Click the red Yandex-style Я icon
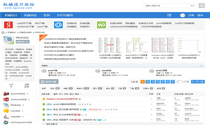This screenshot has height=125, width=210. pos(8,25)
